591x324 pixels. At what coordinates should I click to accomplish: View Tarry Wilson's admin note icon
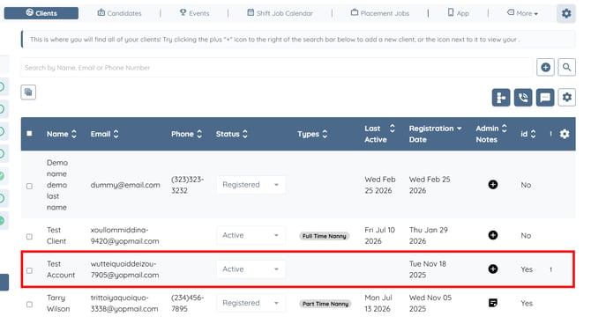(492, 303)
